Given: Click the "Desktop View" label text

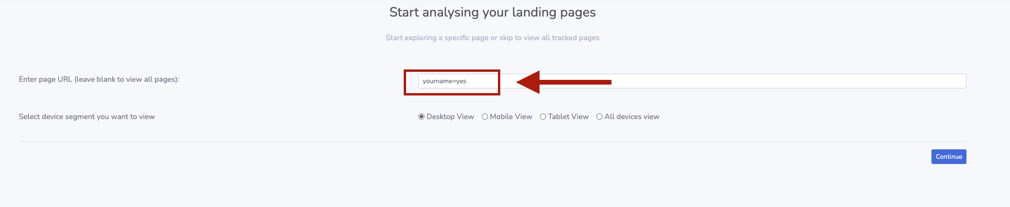Looking at the screenshot, I should coord(450,117).
